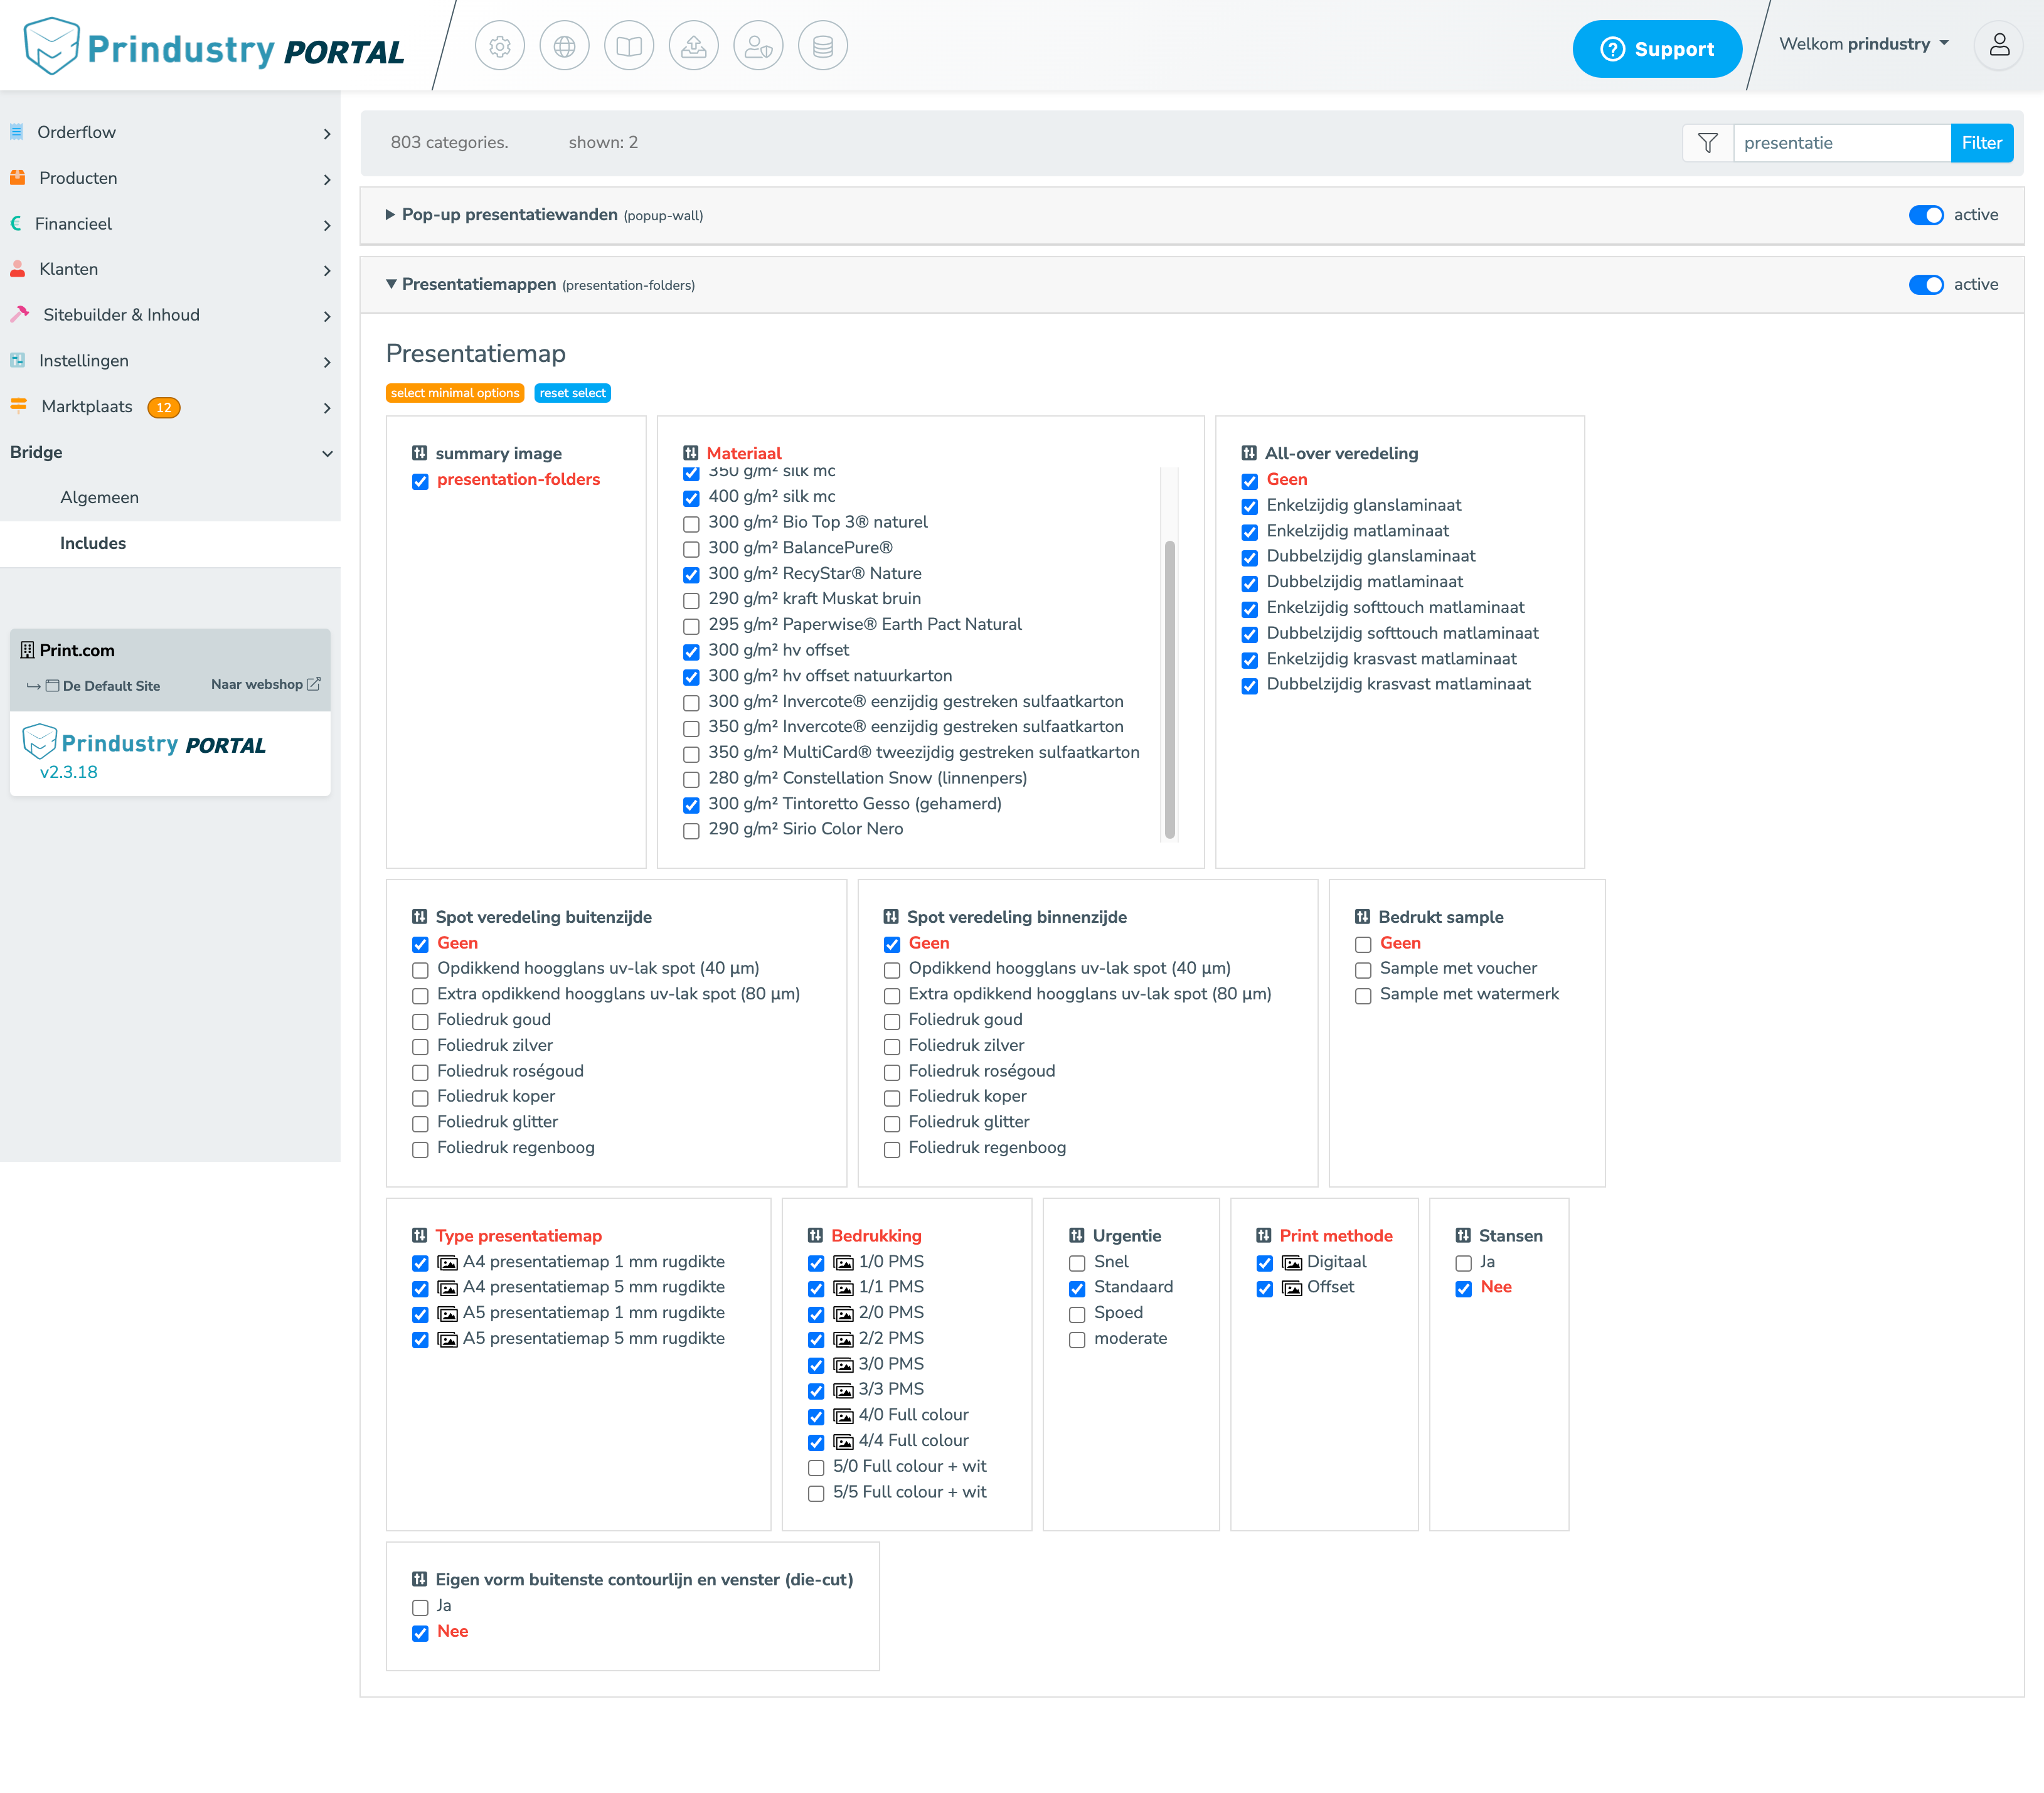Click the upload tray icon in header
The image size is (2044, 1793).
pyautogui.click(x=693, y=46)
